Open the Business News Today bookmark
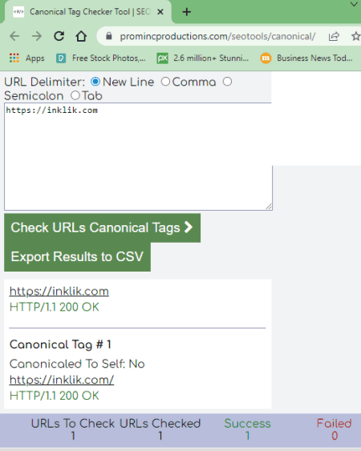Screen dimensions: 361x451 [x=306, y=58]
